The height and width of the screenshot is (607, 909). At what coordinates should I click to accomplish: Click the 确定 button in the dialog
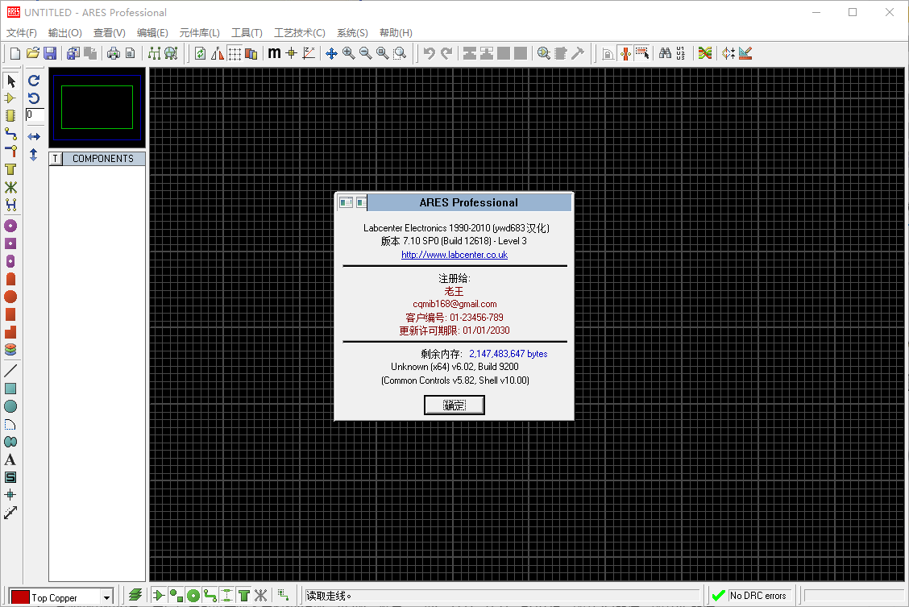click(x=454, y=405)
